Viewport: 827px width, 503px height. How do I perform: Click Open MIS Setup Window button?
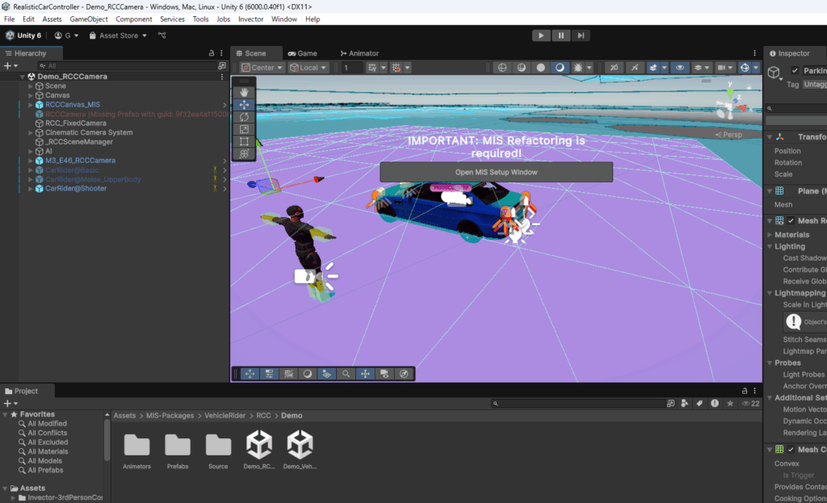point(496,172)
